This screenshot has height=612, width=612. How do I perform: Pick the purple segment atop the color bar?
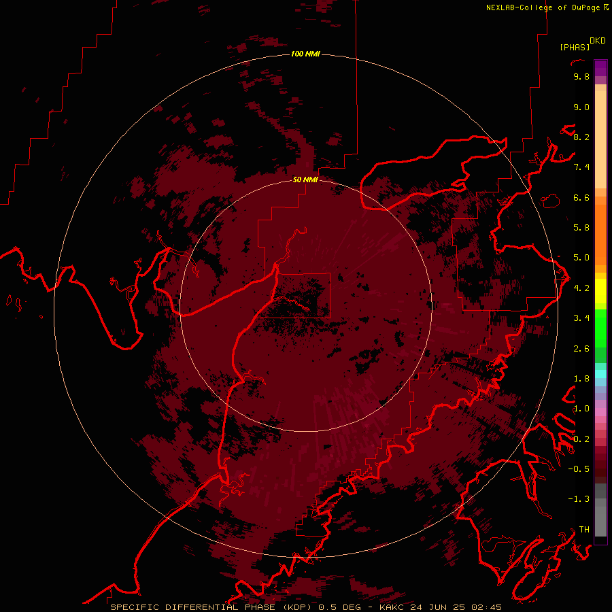point(600,68)
